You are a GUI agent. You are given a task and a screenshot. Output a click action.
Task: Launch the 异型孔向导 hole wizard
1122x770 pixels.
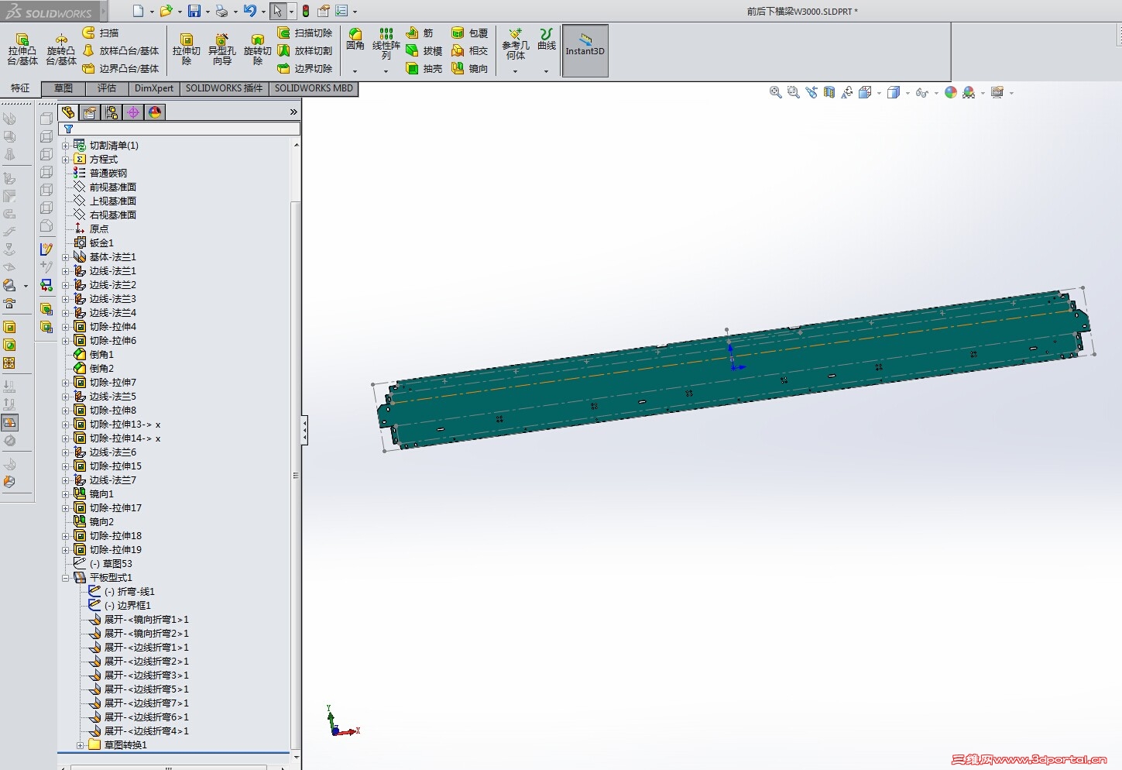coord(222,50)
